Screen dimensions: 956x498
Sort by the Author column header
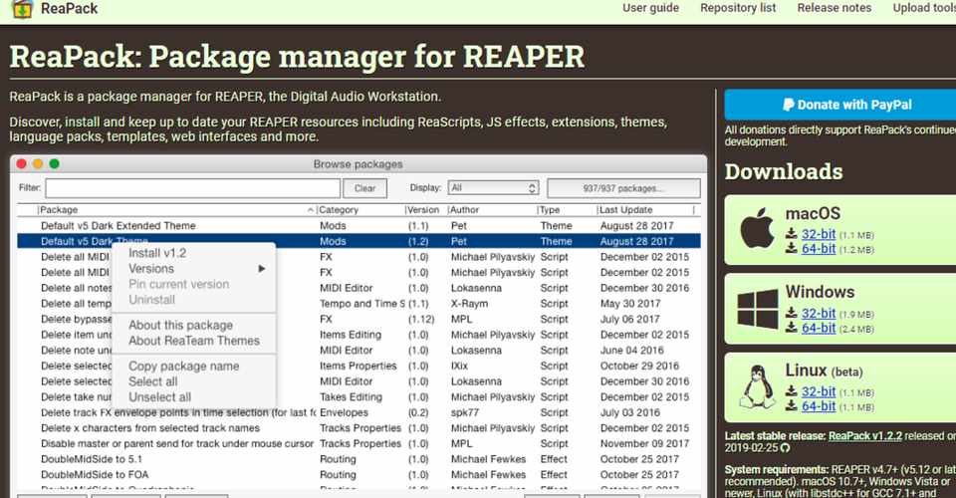click(491, 210)
